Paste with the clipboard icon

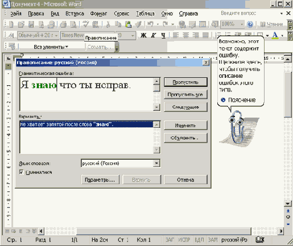point(129,24)
